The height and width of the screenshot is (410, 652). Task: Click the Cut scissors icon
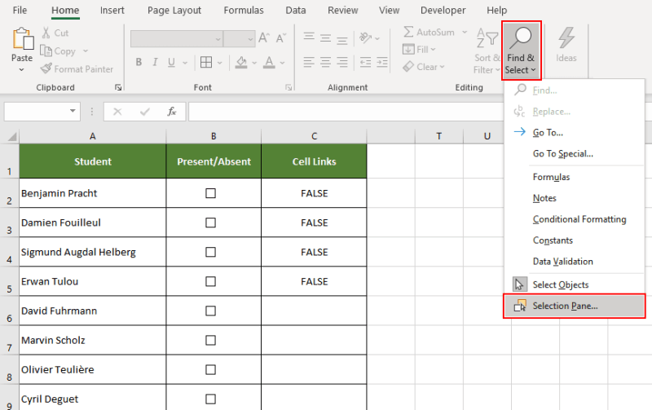tap(46, 33)
